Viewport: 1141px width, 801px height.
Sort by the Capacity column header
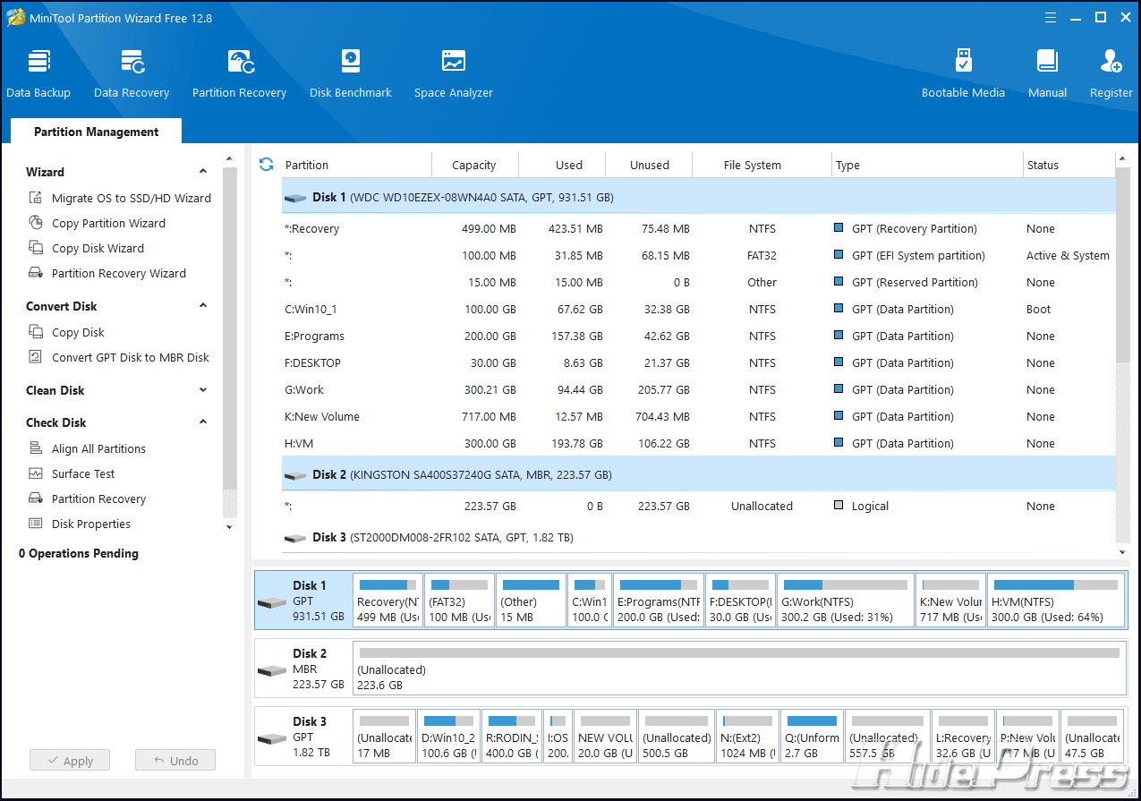point(473,166)
